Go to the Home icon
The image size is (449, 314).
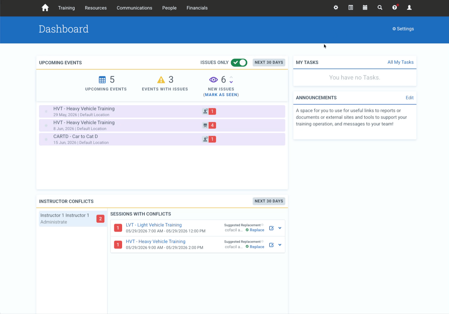pos(45,8)
